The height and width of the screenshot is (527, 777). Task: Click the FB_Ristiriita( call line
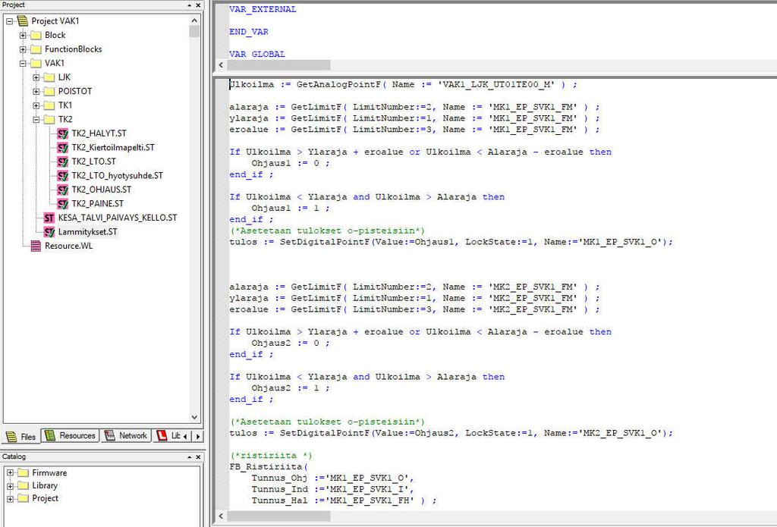[269, 466]
